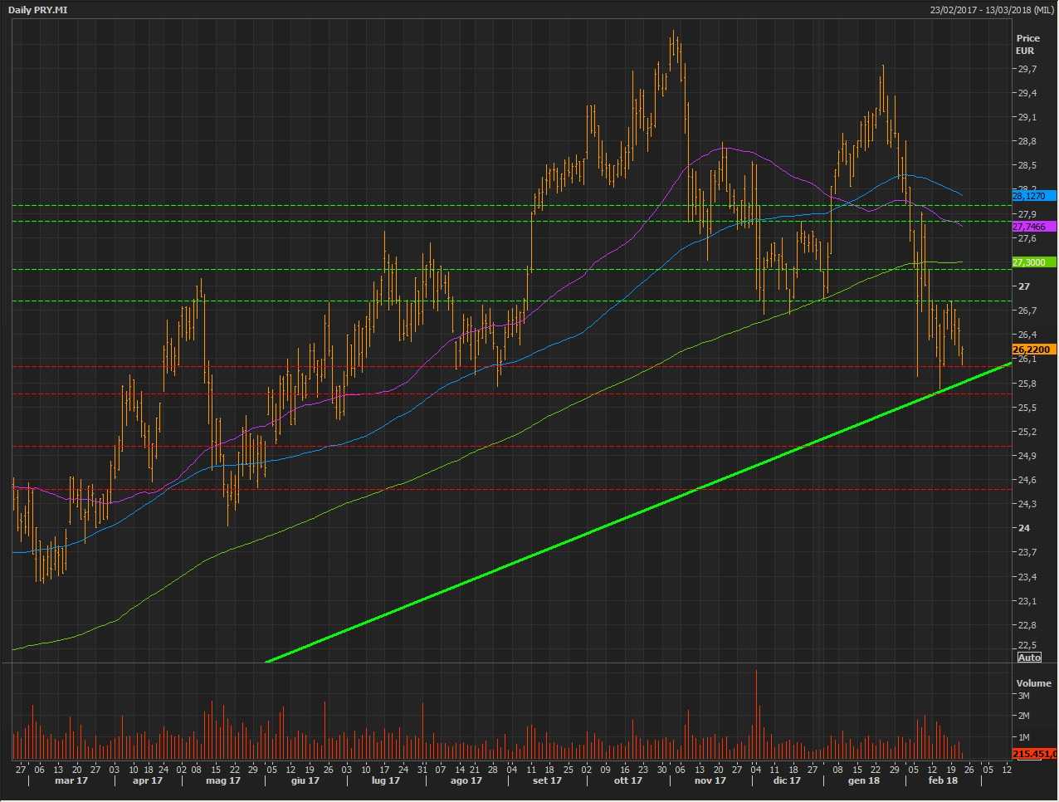Select the green 27,3000 price tag
1059x802 pixels.
point(1033,262)
